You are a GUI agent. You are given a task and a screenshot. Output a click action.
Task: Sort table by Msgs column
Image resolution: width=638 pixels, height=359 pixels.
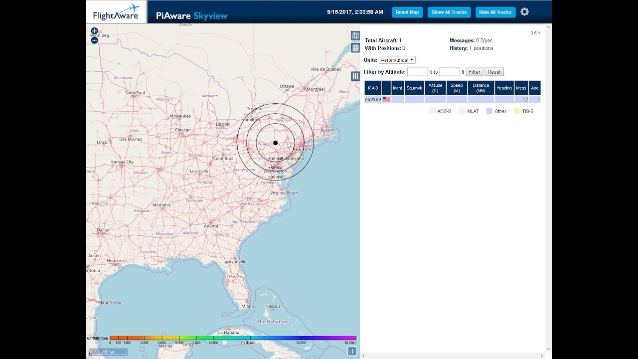521,88
